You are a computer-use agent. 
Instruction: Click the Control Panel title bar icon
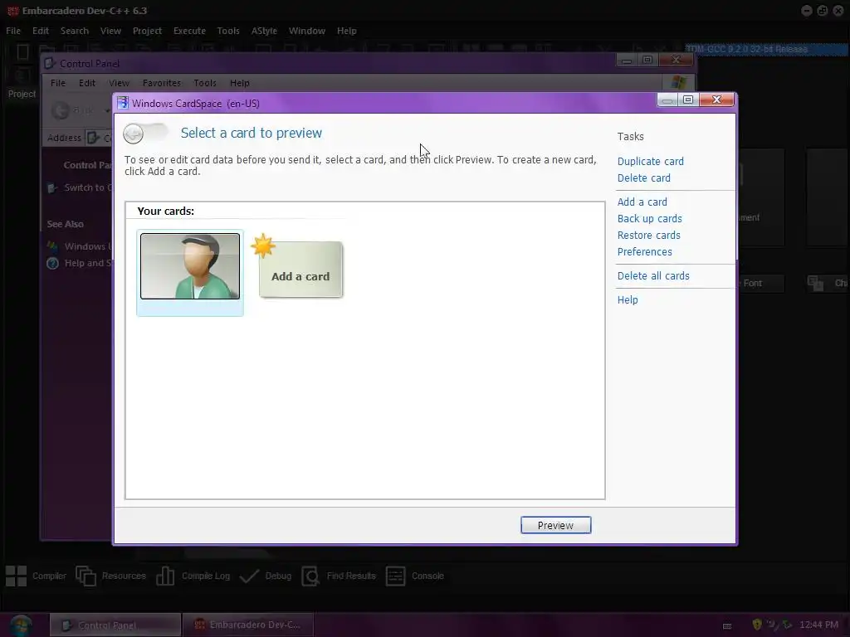(50, 63)
